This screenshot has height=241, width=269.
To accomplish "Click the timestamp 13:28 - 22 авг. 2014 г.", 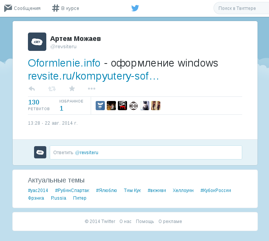I will 53,123.
